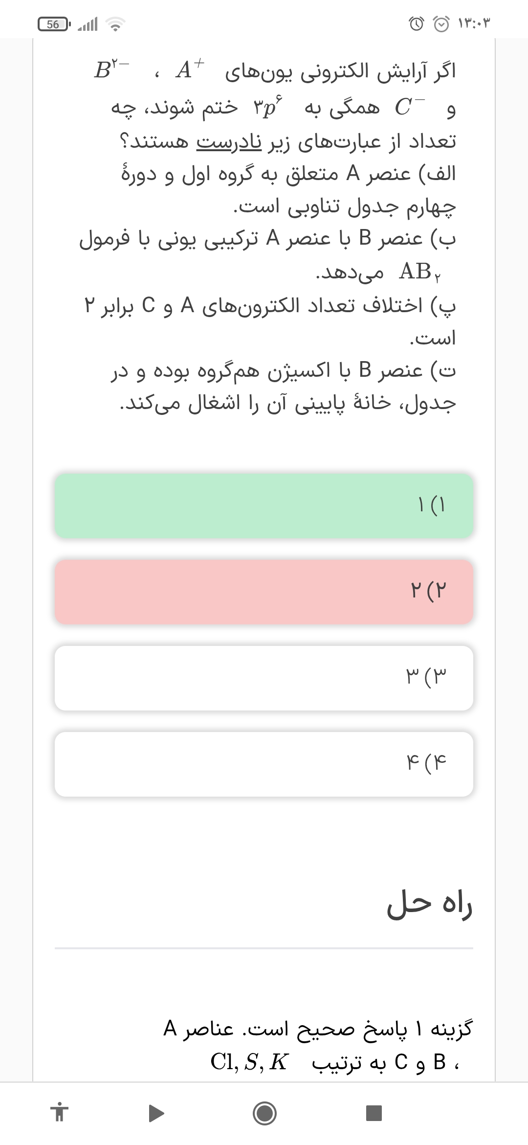Tap the cellular signal bars icon
Viewport: 528px width, 1145px height.
pos(88,24)
